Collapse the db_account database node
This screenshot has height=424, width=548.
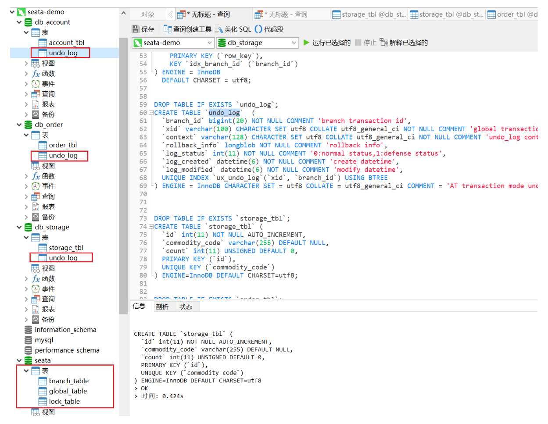tap(19, 22)
